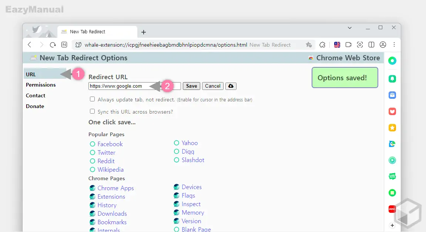Open the green bell notification sidebar icon
426x232 pixels.
[392, 79]
